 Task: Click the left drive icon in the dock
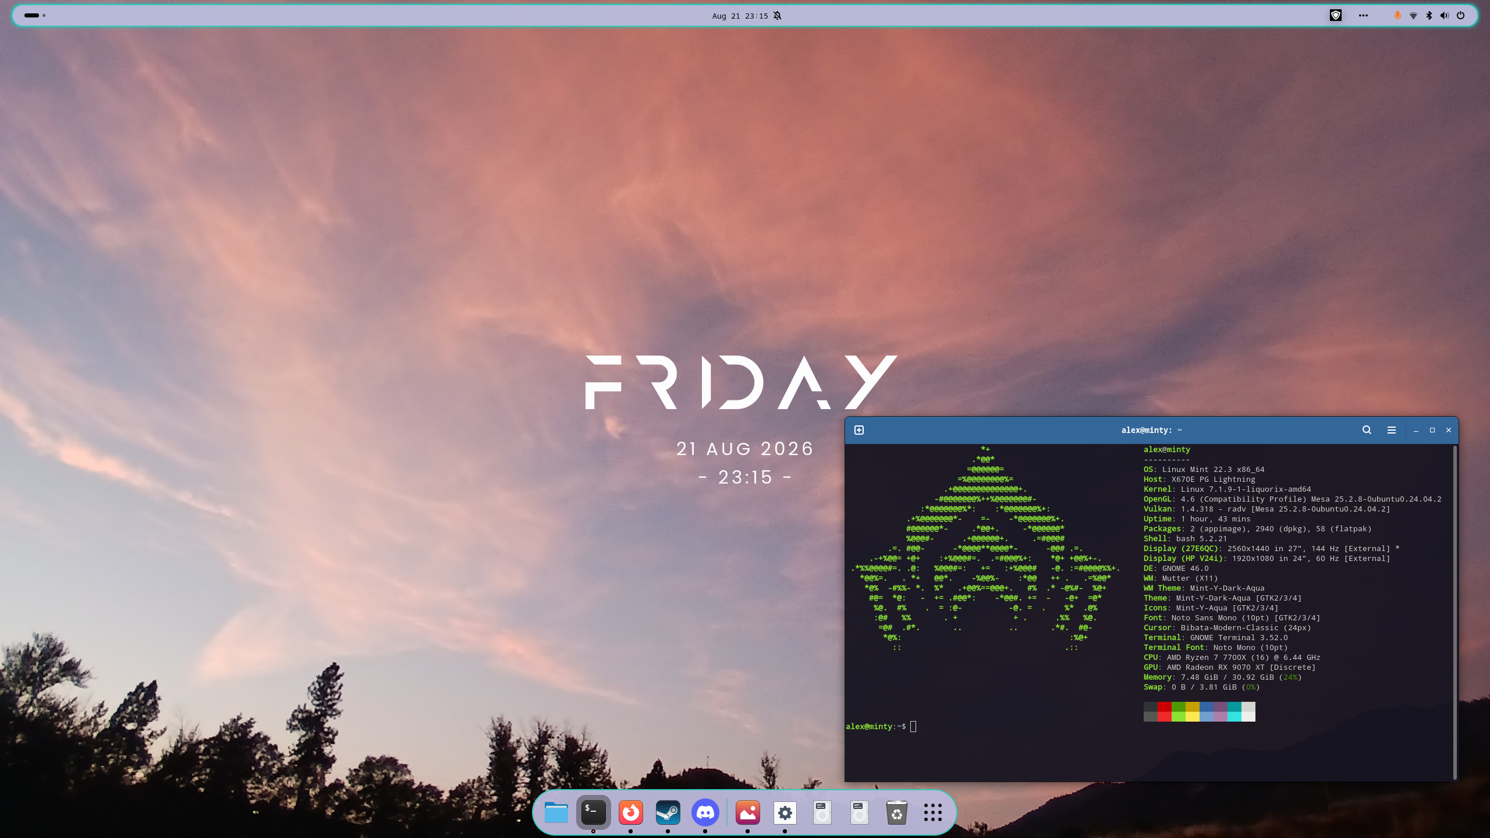(x=822, y=812)
